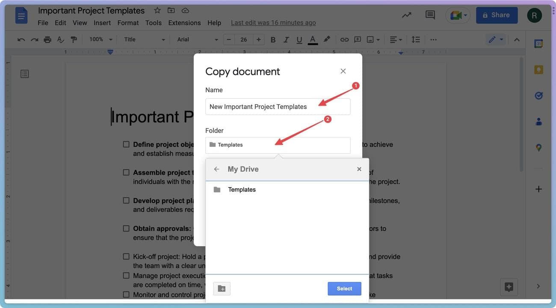Expand the Arial font dropdown
The image size is (556, 308).
click(x=197, y=39)
